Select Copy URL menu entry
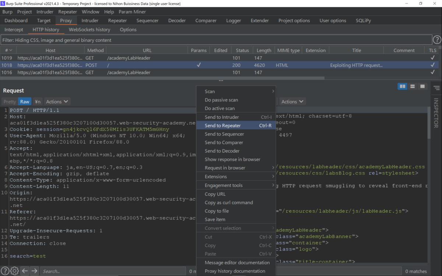Image resolution: width=442 pixels, height=276 pixels. 236,194
